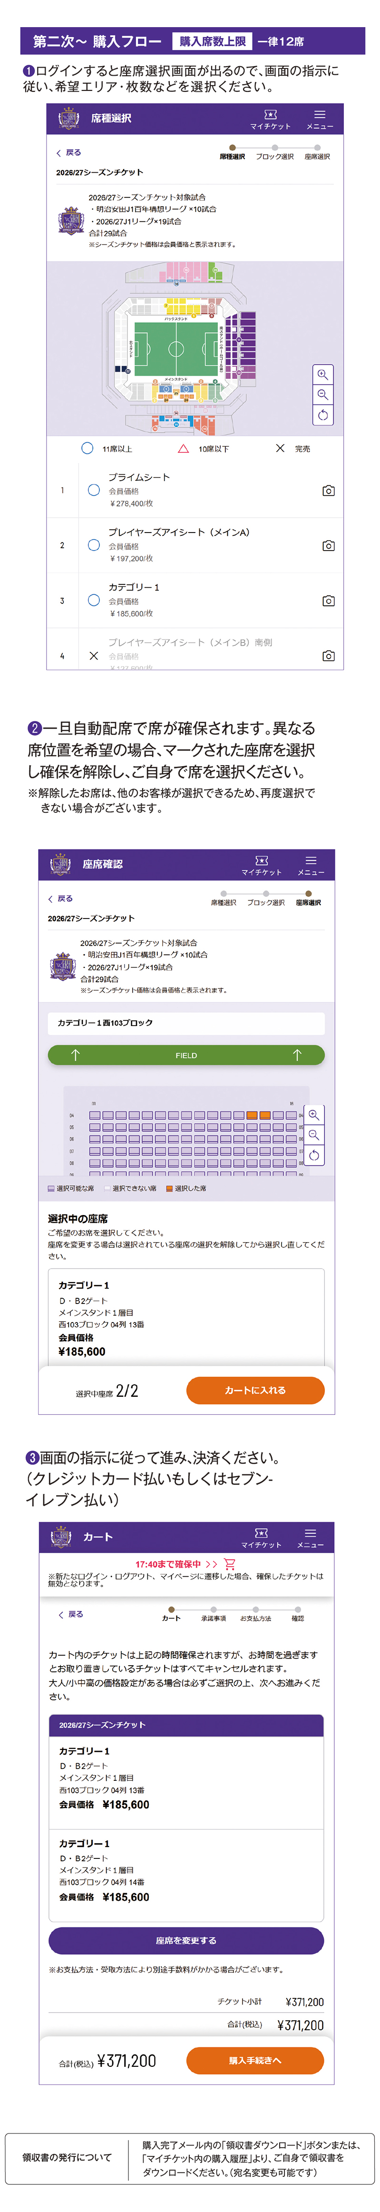The width and height of the screenshot is (380, 2212).
Task: Open the seat view camera for カテゴリー1
Action: coord(328,600)
